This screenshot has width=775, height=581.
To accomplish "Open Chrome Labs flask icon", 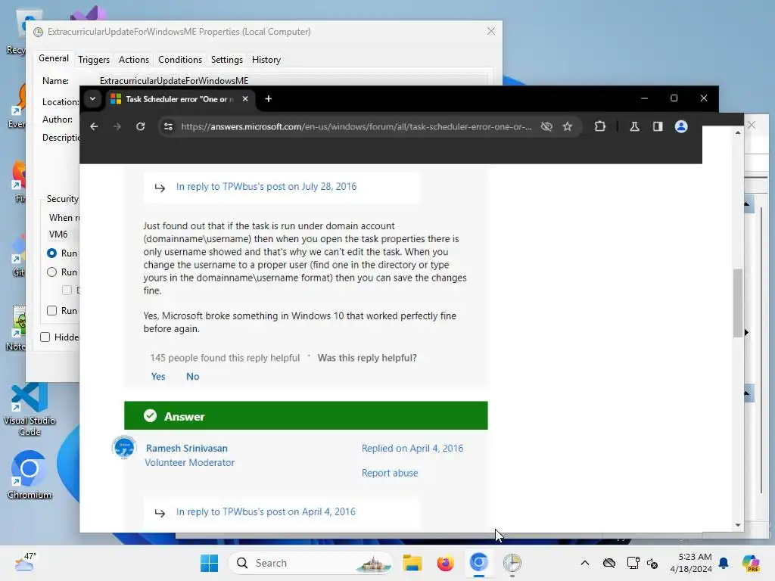I will (x=634, y=126).
